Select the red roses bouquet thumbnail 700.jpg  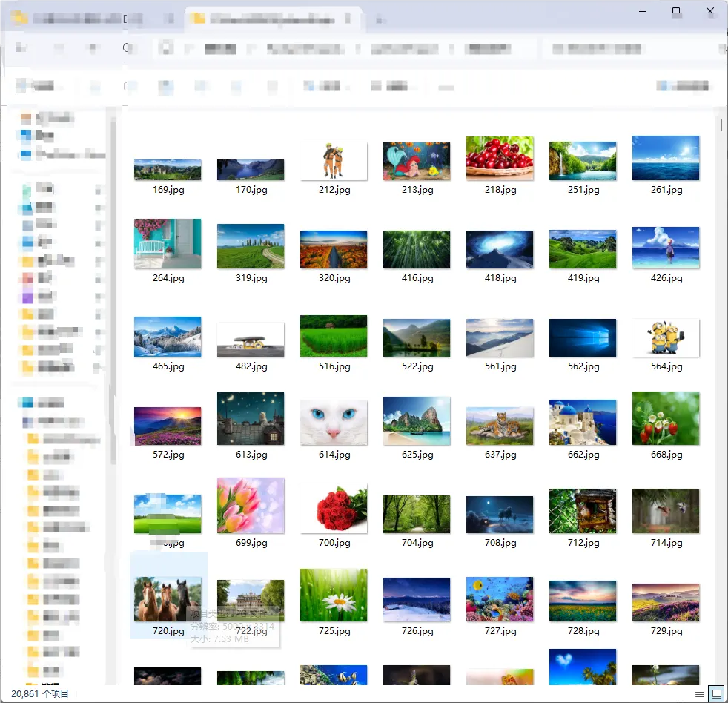(334, 509)
